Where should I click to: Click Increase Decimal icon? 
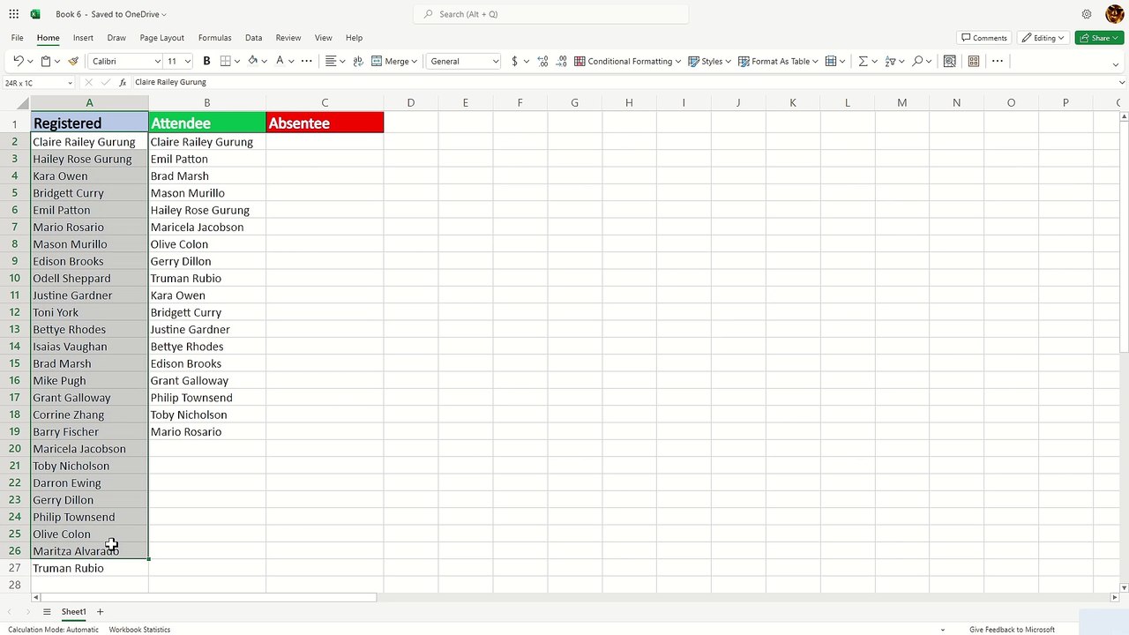(542, 61)
